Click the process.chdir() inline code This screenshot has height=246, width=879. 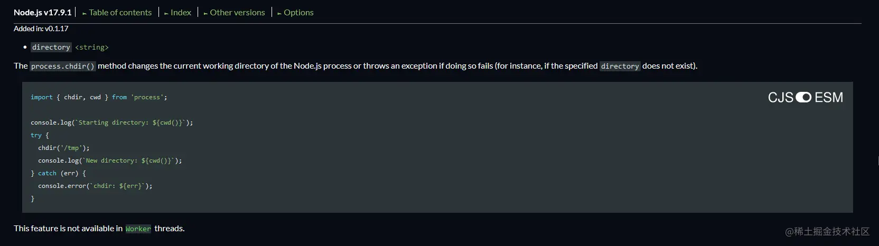(x=62, y=67)
